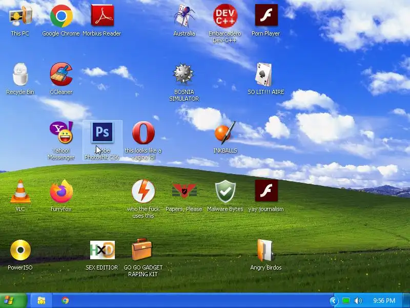Open the Recycle Bin
The width and height of the screenshot is (410, 308).
tap(20, 74)
